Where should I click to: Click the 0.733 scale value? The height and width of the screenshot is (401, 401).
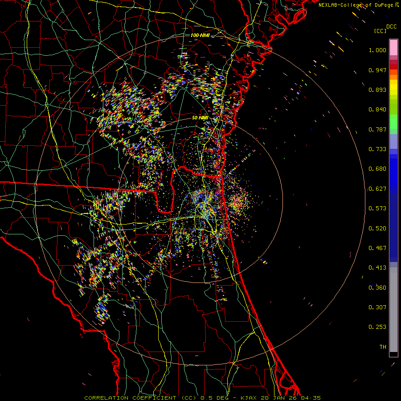377,149
